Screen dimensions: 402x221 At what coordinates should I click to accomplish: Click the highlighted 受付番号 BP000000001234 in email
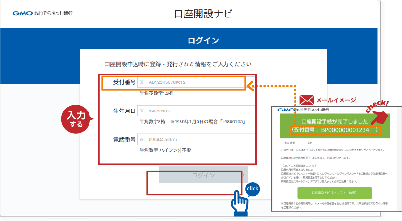click(336, 130)
